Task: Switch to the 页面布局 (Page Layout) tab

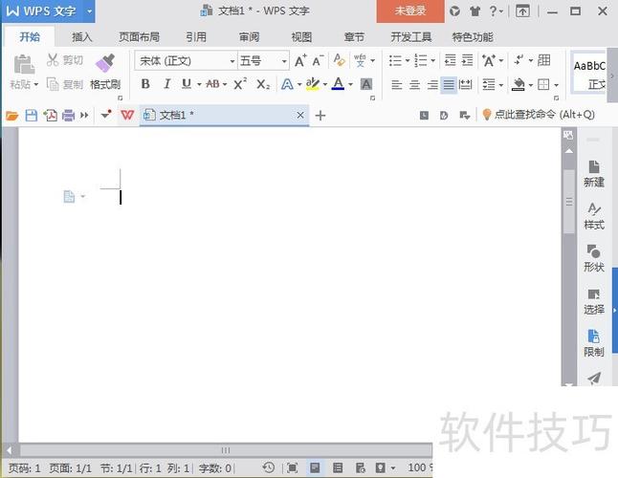Action: click(x=139, y=37)
